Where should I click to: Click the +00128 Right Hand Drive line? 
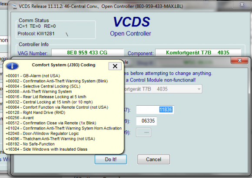click(36, 113)
